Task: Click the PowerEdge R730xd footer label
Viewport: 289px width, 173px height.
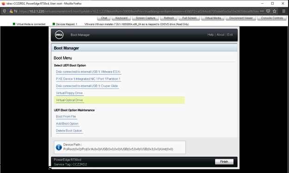Action: 68,160
